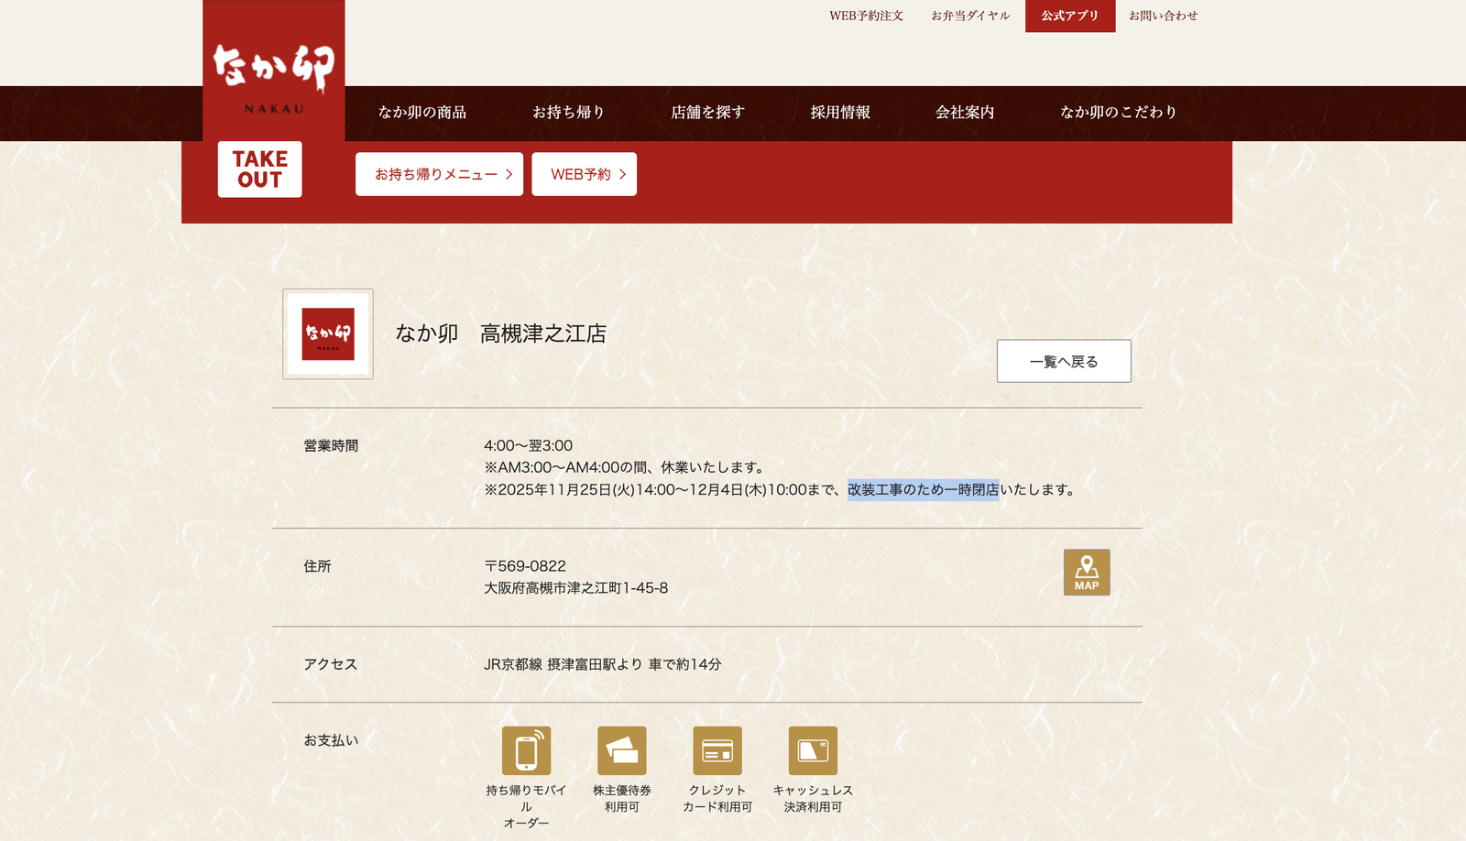
Task: Open the なか卯のこだわり menu
Action: pos(1119,113)
